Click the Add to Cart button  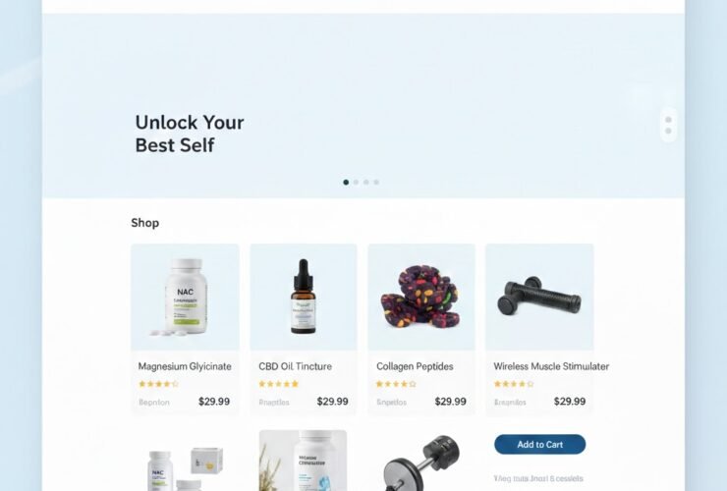[539, 444]
